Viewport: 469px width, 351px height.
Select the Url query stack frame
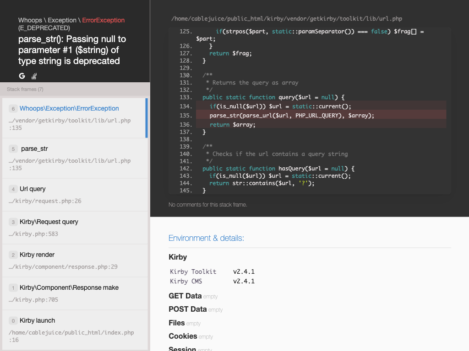point(74,195)
